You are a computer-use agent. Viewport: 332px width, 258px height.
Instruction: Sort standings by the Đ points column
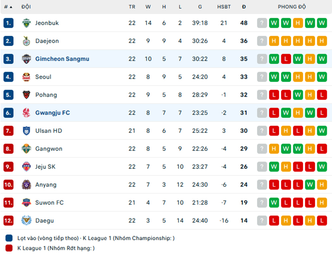tap(244, 7)
